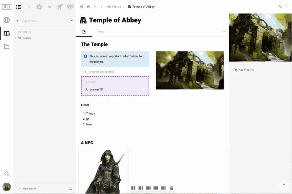Select the faint wheel project icon

pos(29,7)
